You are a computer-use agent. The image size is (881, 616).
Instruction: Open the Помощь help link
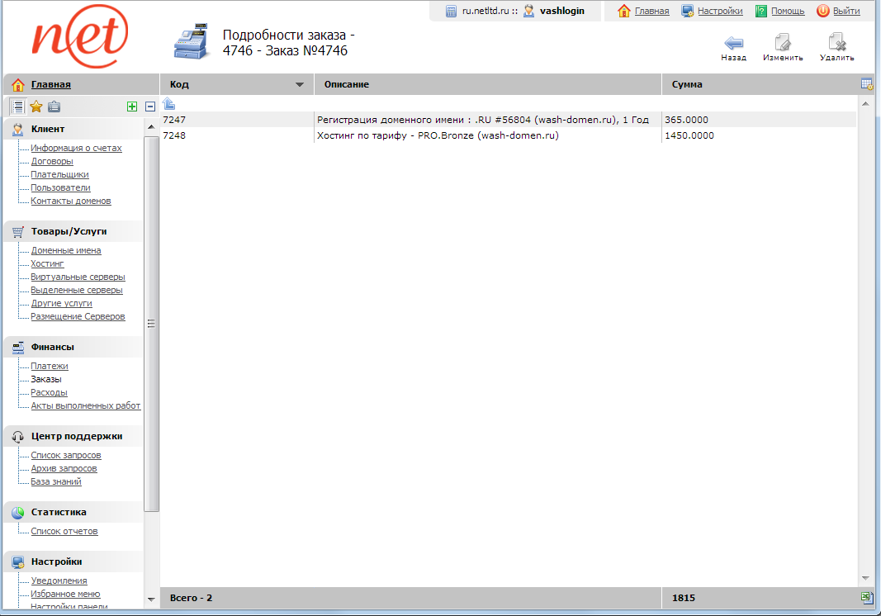click(787, 11)
